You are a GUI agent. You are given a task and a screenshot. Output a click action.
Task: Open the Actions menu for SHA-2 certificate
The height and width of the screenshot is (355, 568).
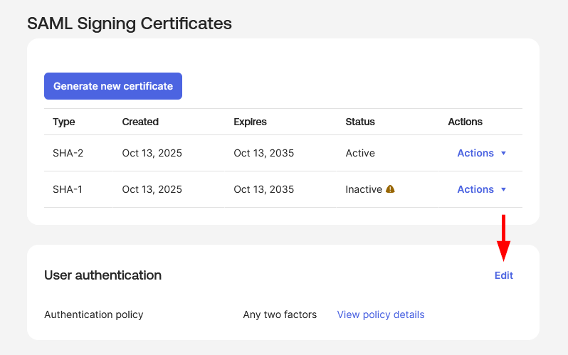475,153
